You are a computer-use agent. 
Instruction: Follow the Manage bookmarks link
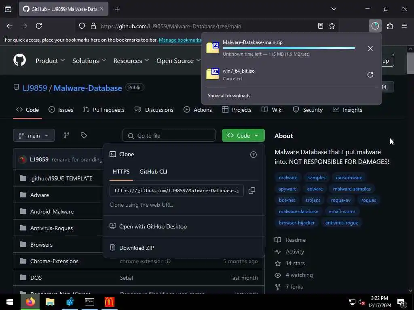click(180, 40)
